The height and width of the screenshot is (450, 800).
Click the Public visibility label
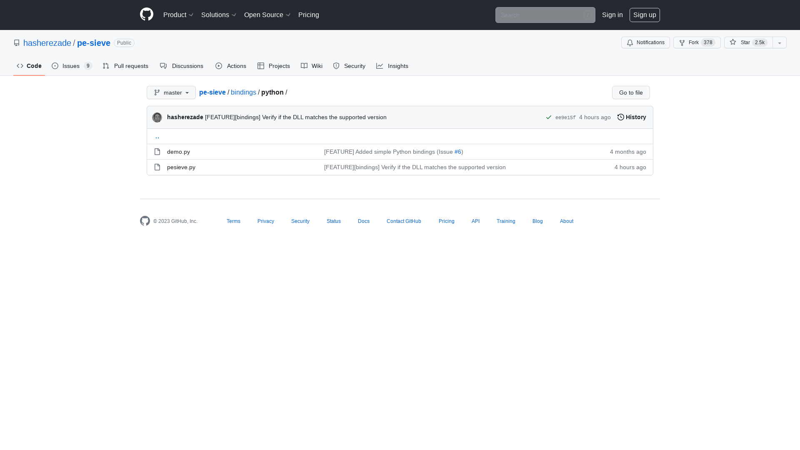124,43
